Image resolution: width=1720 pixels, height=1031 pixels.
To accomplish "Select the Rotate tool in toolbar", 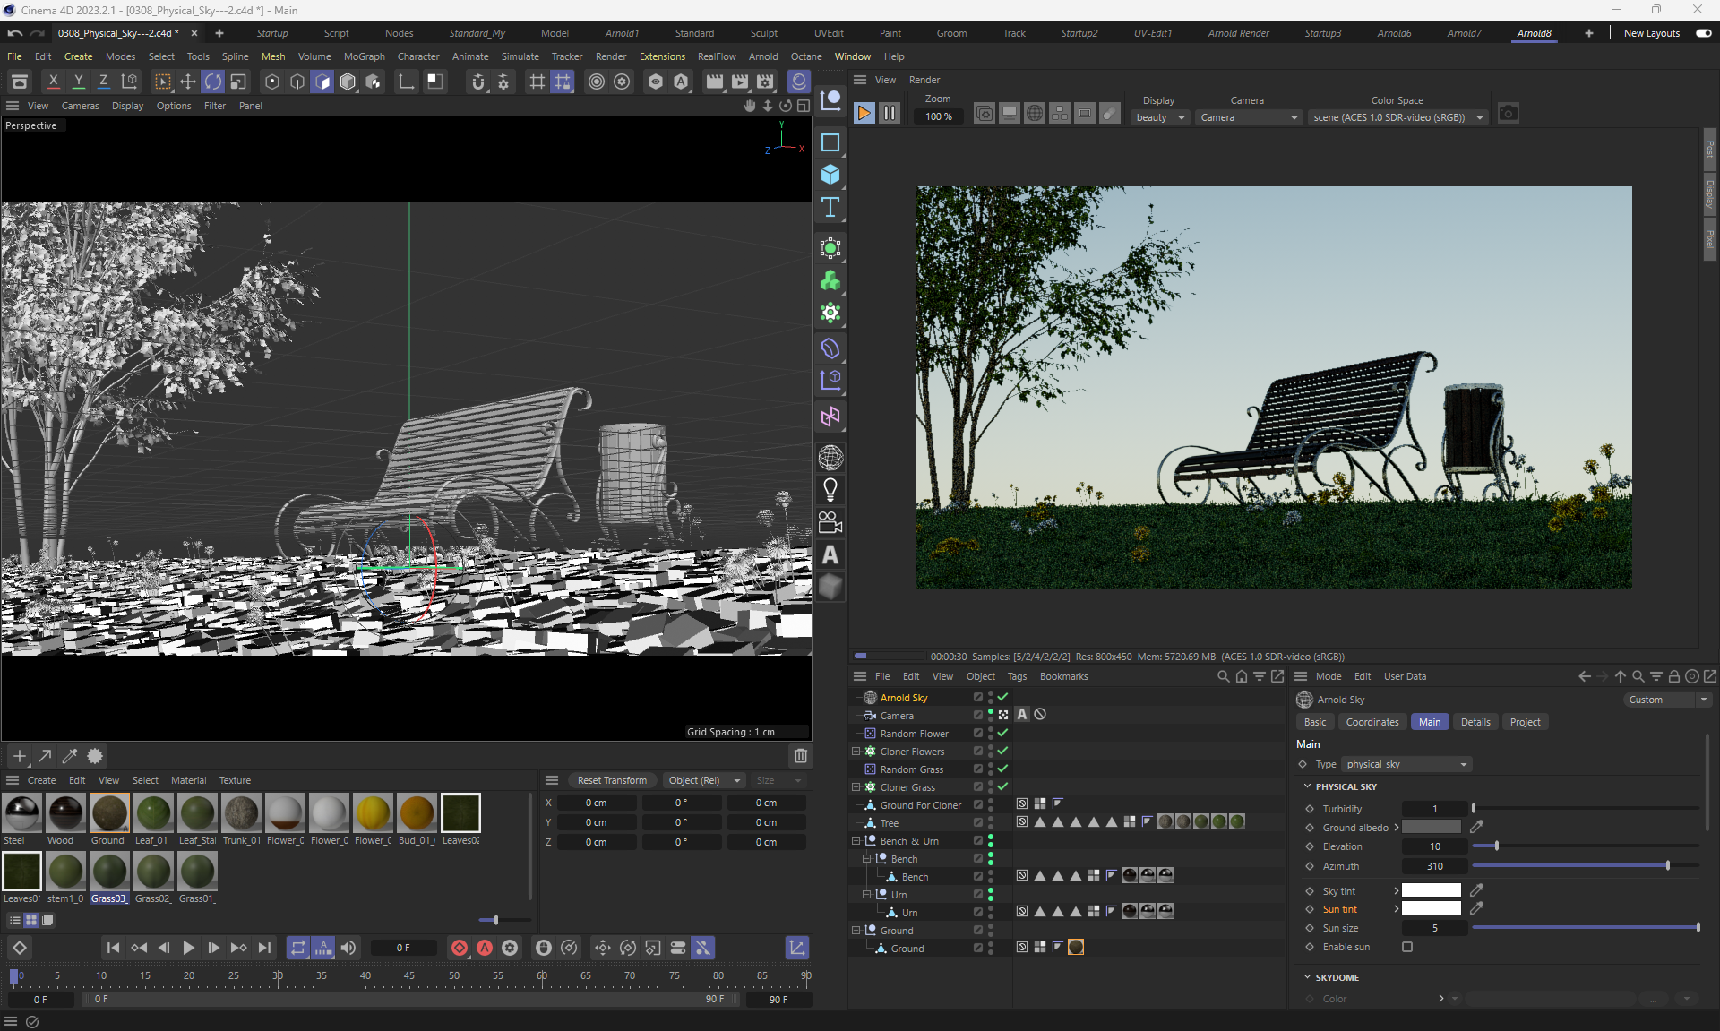I will (x=213, y=82).
